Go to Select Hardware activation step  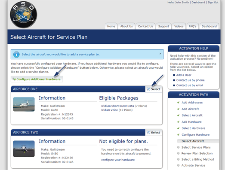[x=194, y=128]
